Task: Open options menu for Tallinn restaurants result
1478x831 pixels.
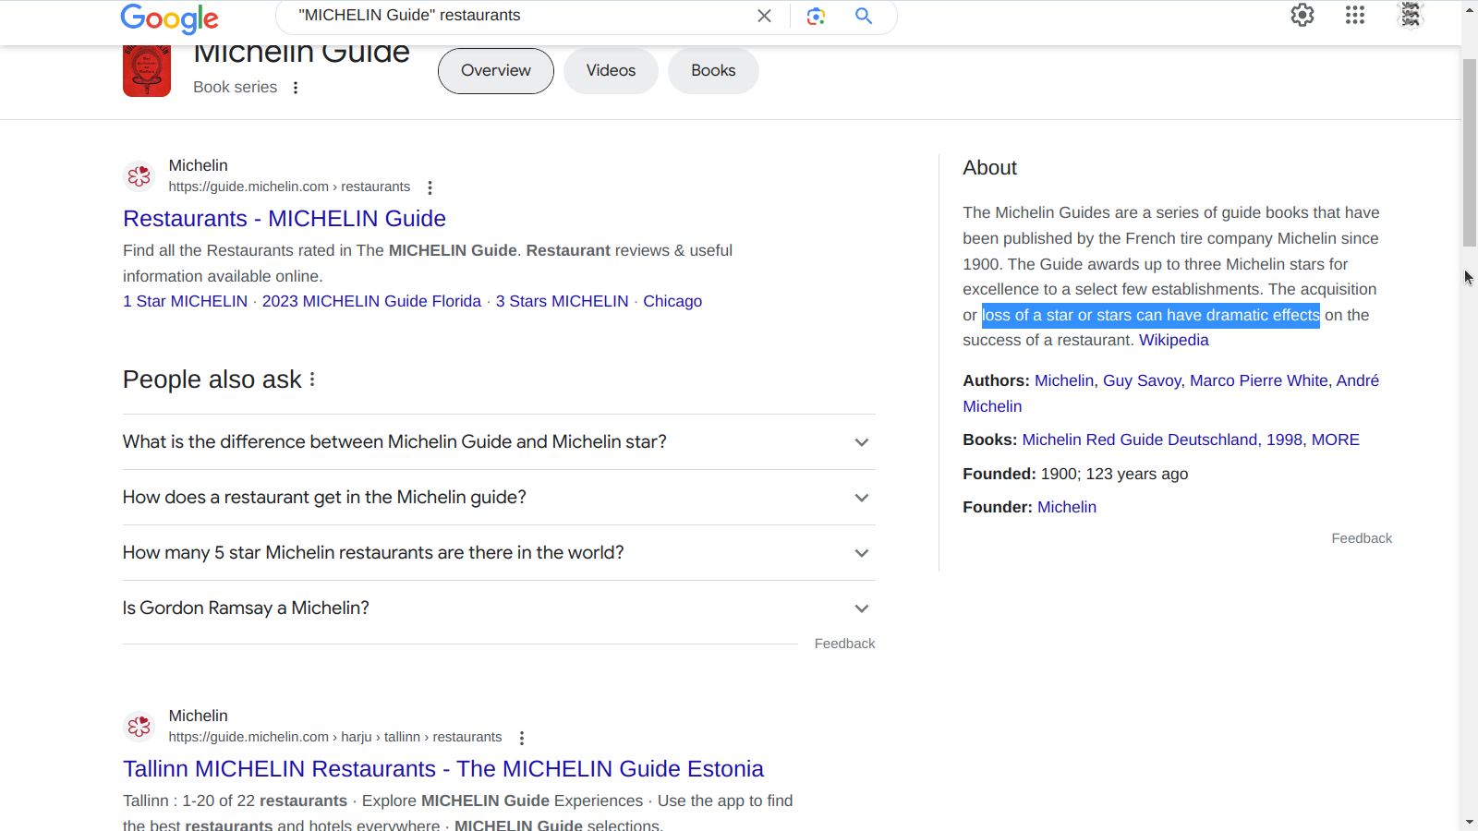Action: pos(522,738)
